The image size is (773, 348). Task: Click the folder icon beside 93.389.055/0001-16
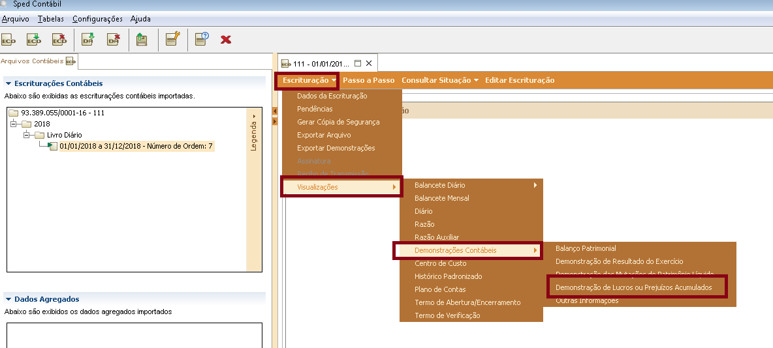pyautogui.click(x=13, y=113)
